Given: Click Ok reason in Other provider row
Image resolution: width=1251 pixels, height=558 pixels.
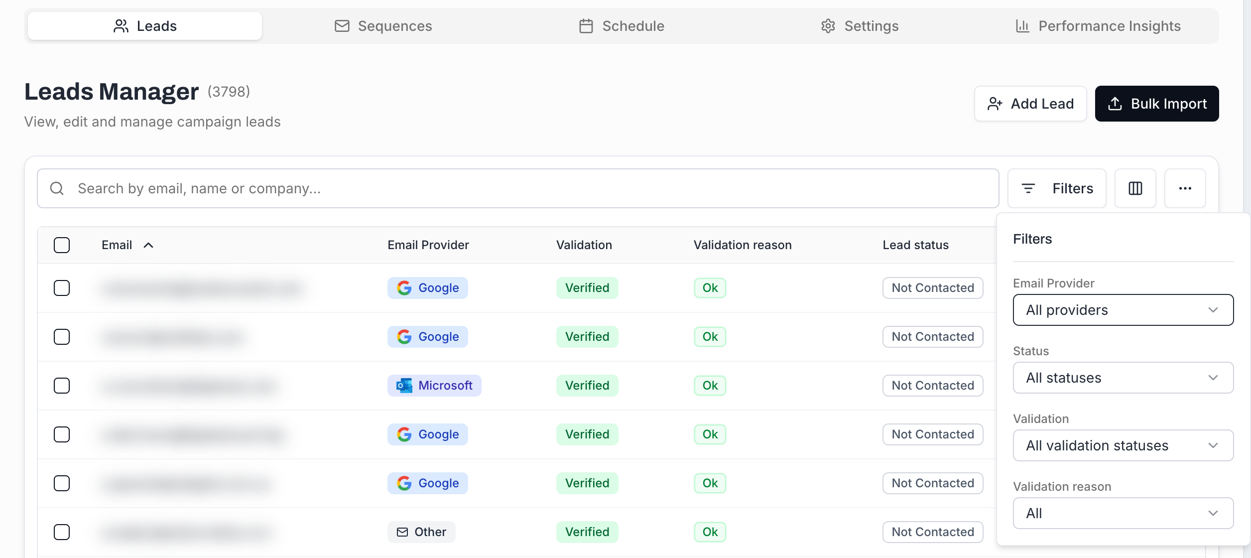Looking at the screenshot, I should pyautogui.click(x=710, y=532).
